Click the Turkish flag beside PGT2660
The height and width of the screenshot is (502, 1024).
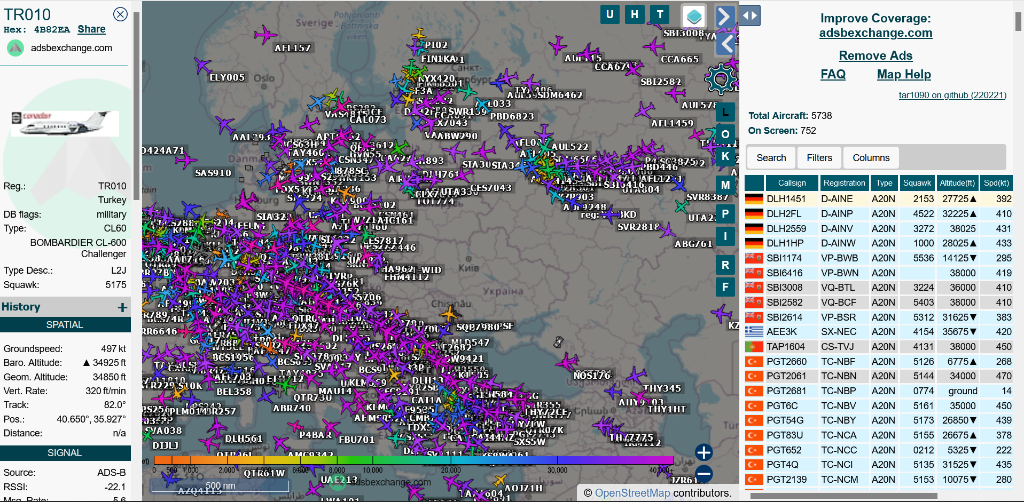coord(754,362)
